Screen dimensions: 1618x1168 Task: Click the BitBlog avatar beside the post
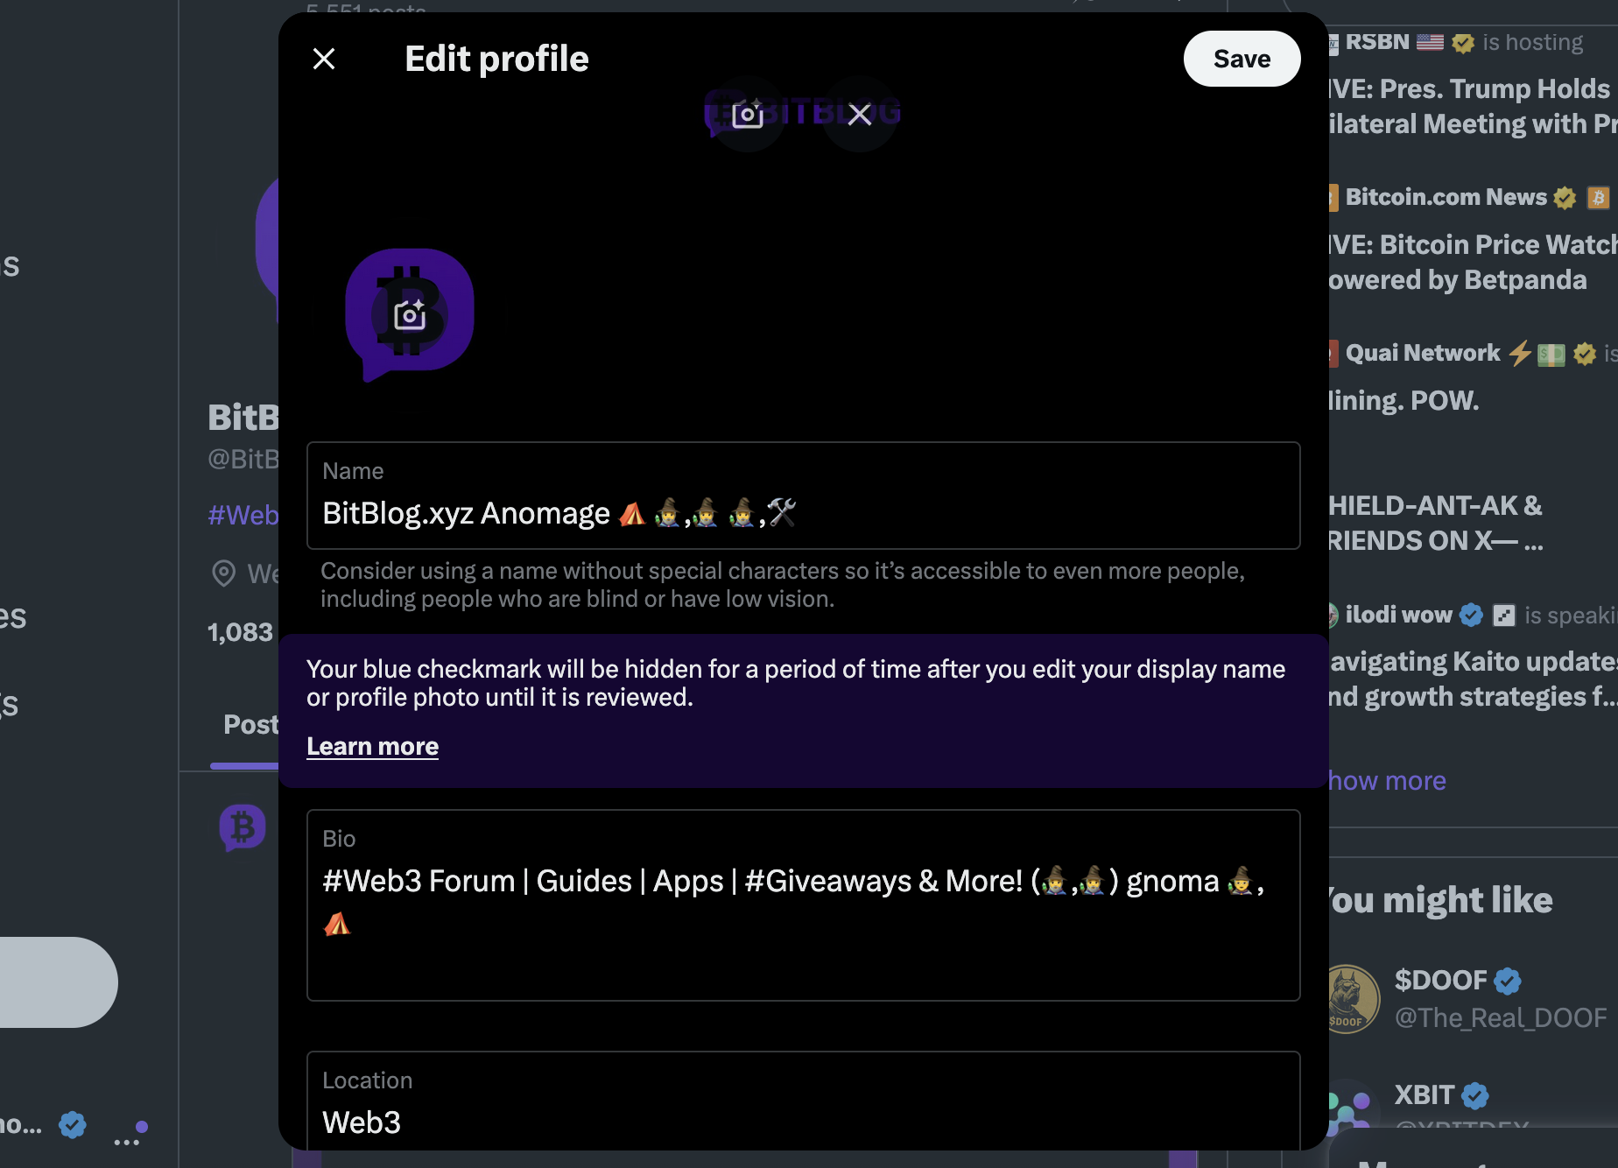242,827
